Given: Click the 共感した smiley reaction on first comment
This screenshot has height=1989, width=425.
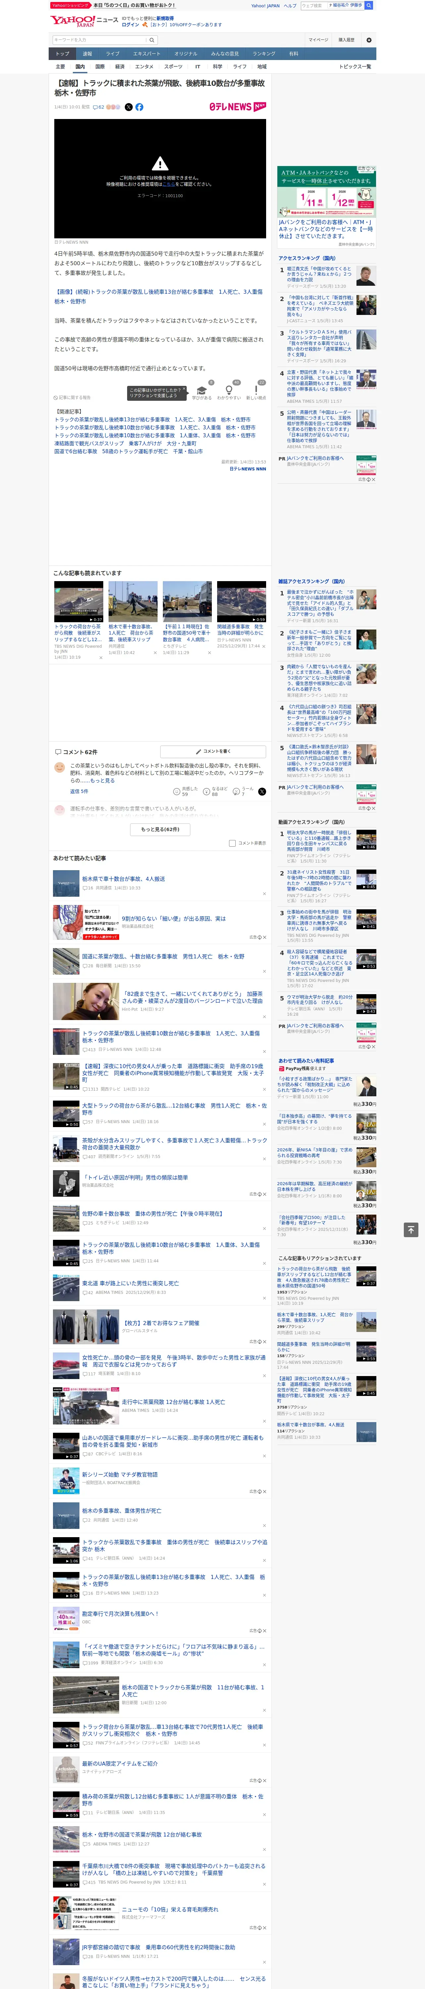Looking at the screenshot, I should click(177, 791).
